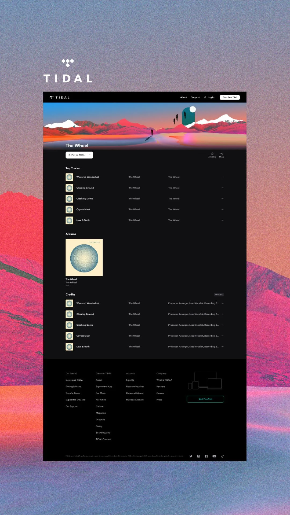Open more options for Clearing Ground in Credits
The image size is (290, 515).
coord(222,314)
